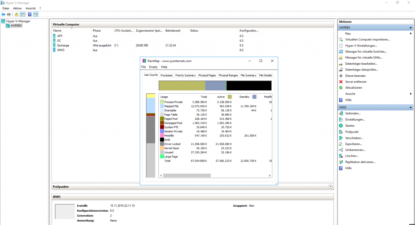The width and height of the screenshot is (415, 225).
Task: Click the Replikation aktivieren icon
Action: pyautogui.click(x=341, y=162)
